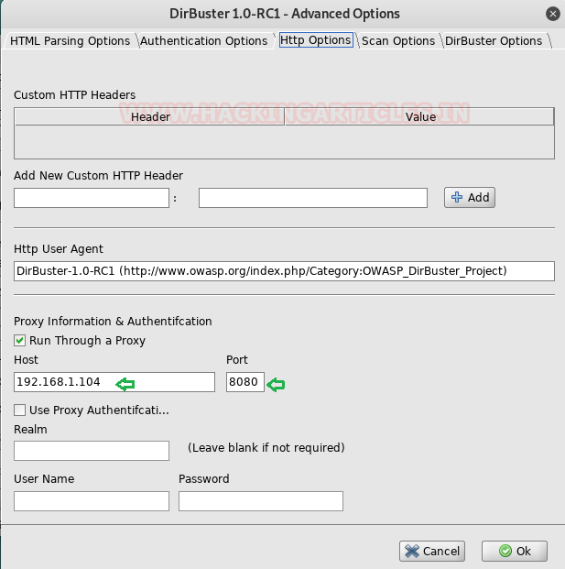Image resolution: width=565 pixels, height=569 pixels.
Task: Enable Use Proxy Authentication checkbox
Action: point(19,410)
